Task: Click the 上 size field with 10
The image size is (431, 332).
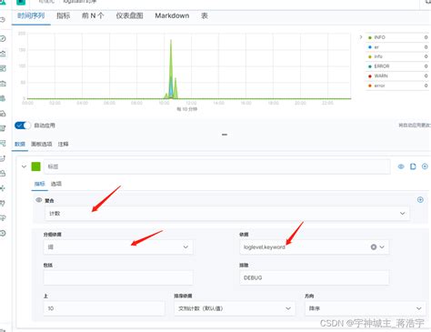Action: click(x=104, y=308)
